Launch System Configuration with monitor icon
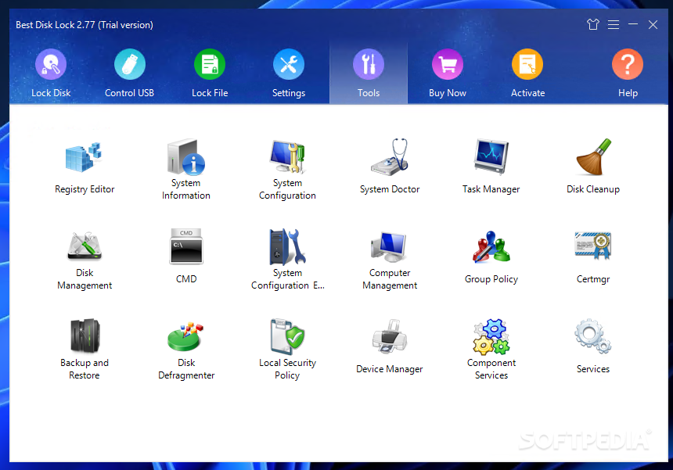Image resolution: width=673 pixels, height=470 pixels. click(287, 170)
